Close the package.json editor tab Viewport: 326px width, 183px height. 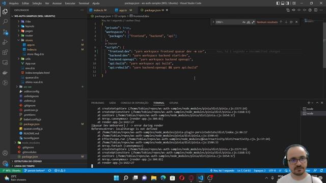tap(167, 10)
